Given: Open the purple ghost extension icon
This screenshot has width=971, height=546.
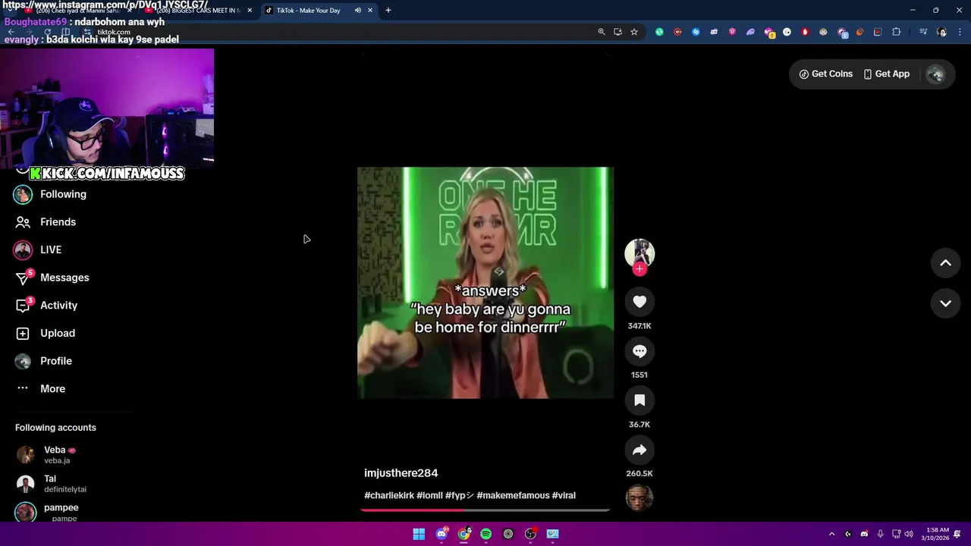Looking at the screenshot, I should (750, 32).
